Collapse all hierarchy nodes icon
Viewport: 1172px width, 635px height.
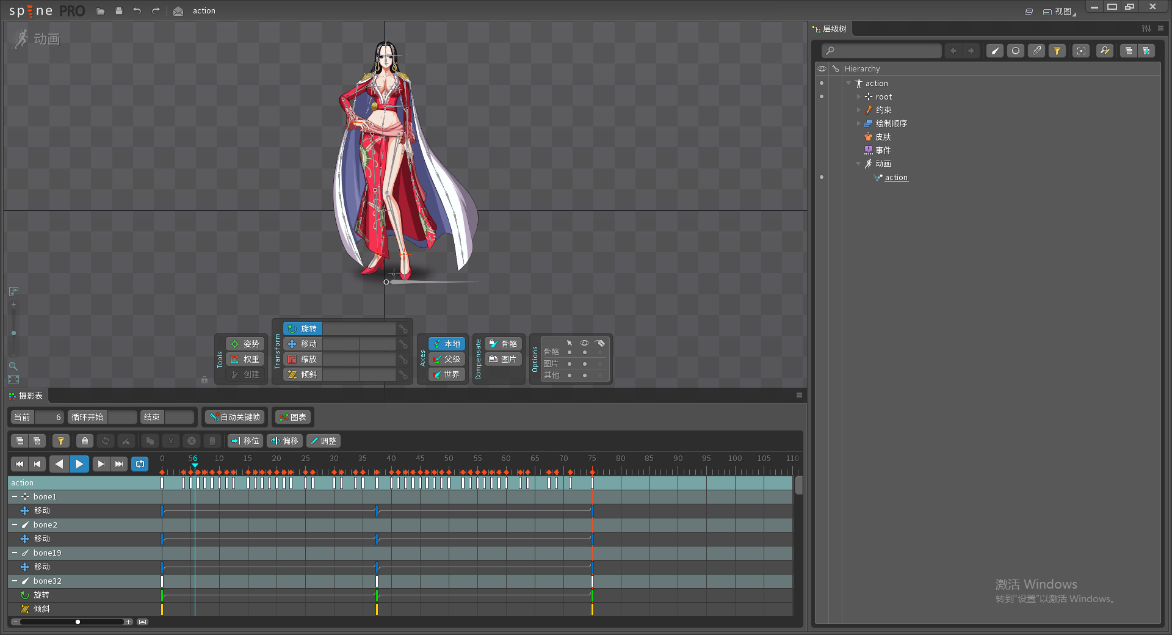pyautogui.click(x=1129, y=51)
